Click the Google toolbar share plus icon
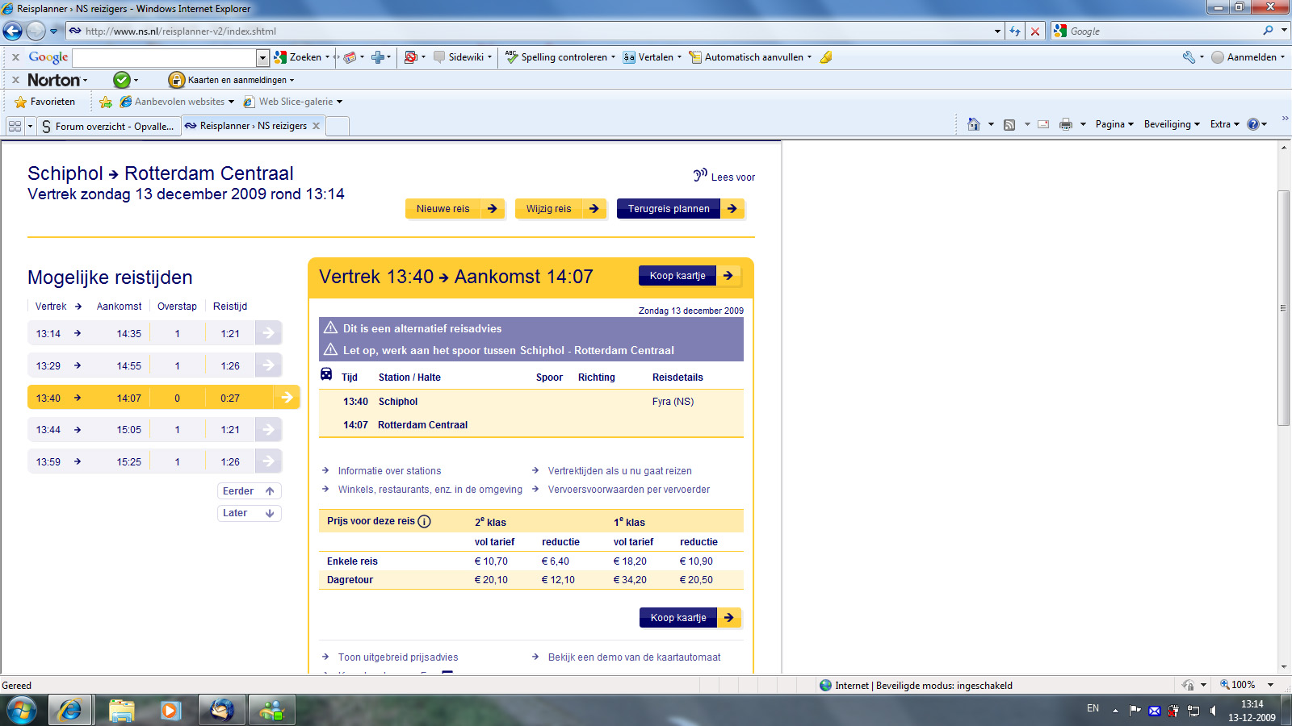The width and height of the screenshot is (1292, 726). click(x=376, y=57)
